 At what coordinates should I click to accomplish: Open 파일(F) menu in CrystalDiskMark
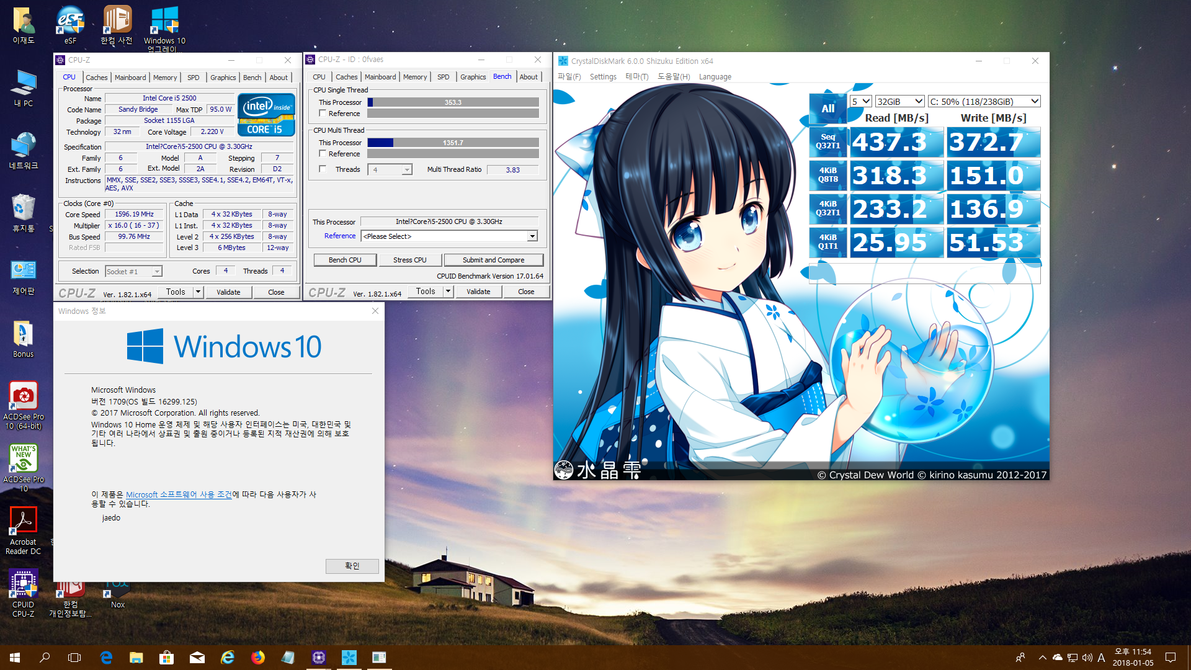(x=569, y=77)
